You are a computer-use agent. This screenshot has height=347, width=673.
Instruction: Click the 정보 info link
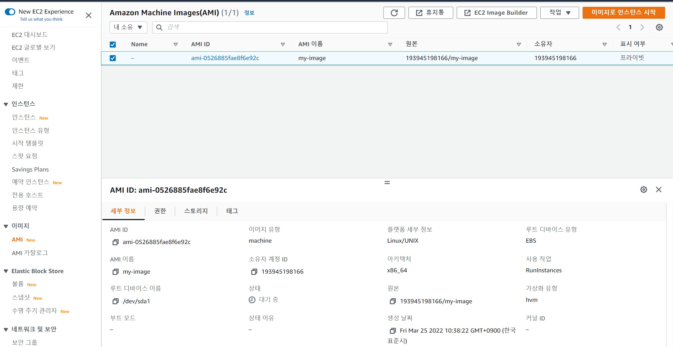click(249, 13)
